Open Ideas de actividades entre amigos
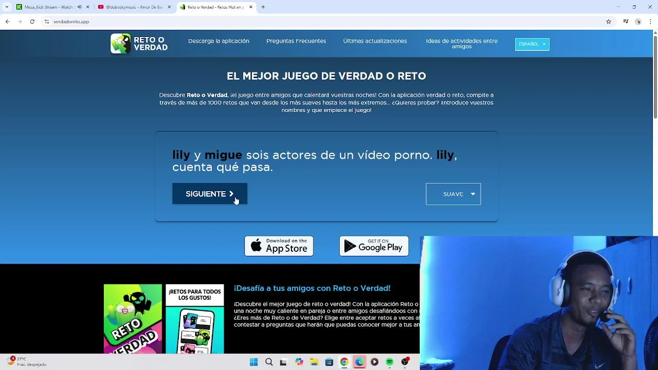Viewport: 658px width, 370px height. (462, 44)
